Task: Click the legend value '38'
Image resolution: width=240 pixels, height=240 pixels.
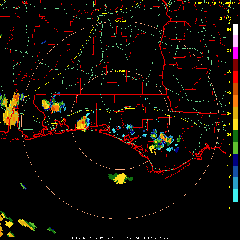Action: click(x=229, y=103)
